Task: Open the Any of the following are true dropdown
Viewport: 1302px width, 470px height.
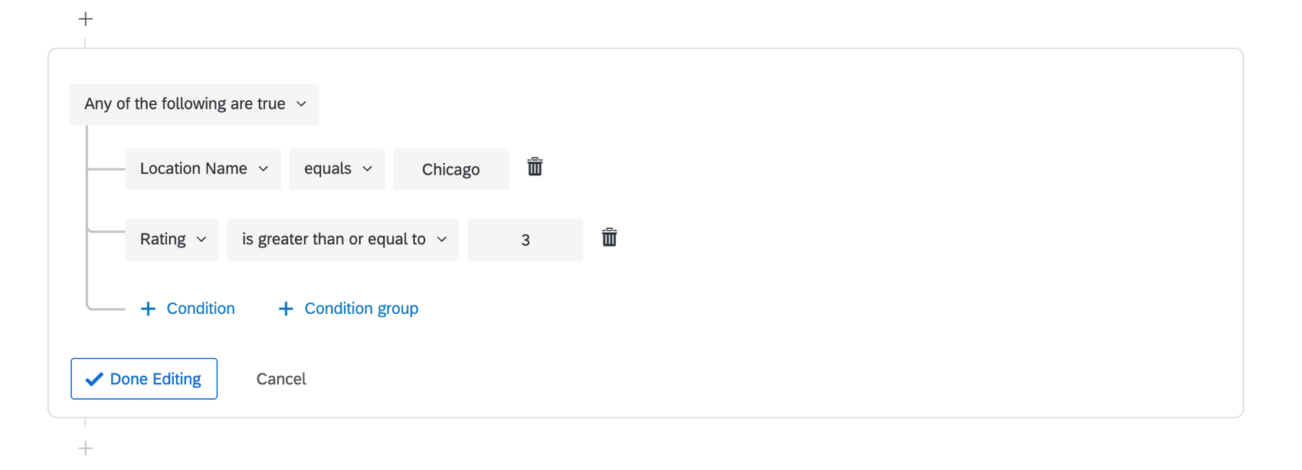Action: (194, 103)
